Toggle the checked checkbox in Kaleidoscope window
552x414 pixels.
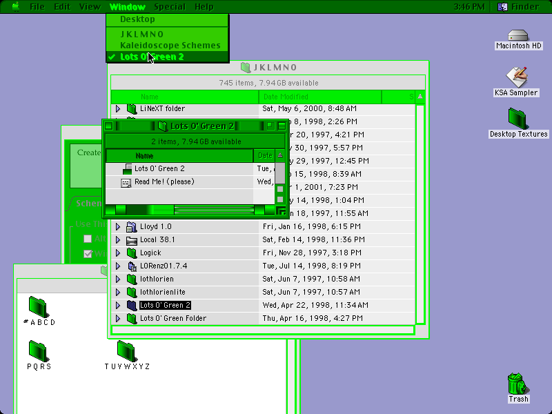point(88,253)
